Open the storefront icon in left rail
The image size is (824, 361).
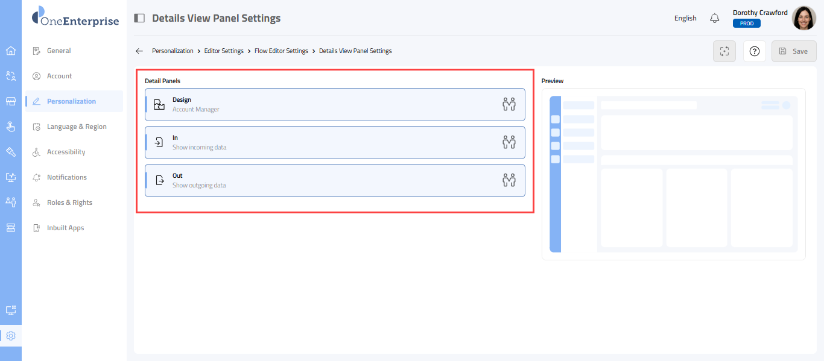10,101
